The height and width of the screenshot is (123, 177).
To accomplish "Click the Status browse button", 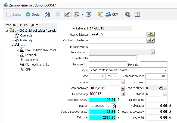I will pos(165,94).
